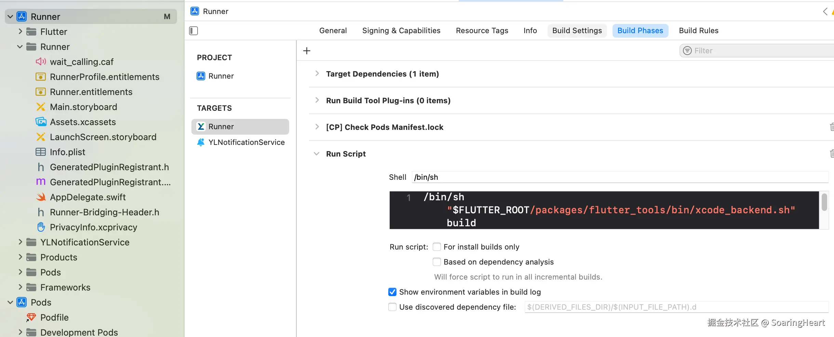The image size is (834, 337).
Task: Switch to the Info tab
Action: (530, 31)
